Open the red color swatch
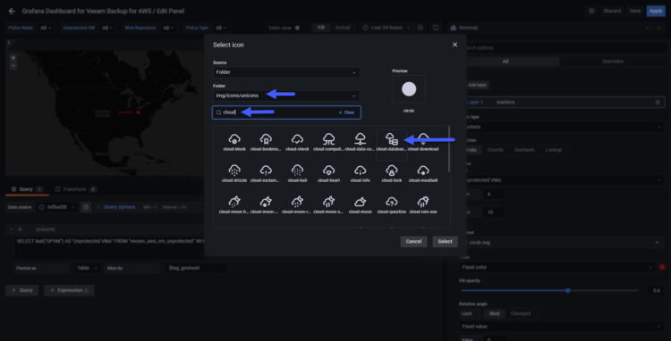 pyautogui.click(x=662, y=267)
